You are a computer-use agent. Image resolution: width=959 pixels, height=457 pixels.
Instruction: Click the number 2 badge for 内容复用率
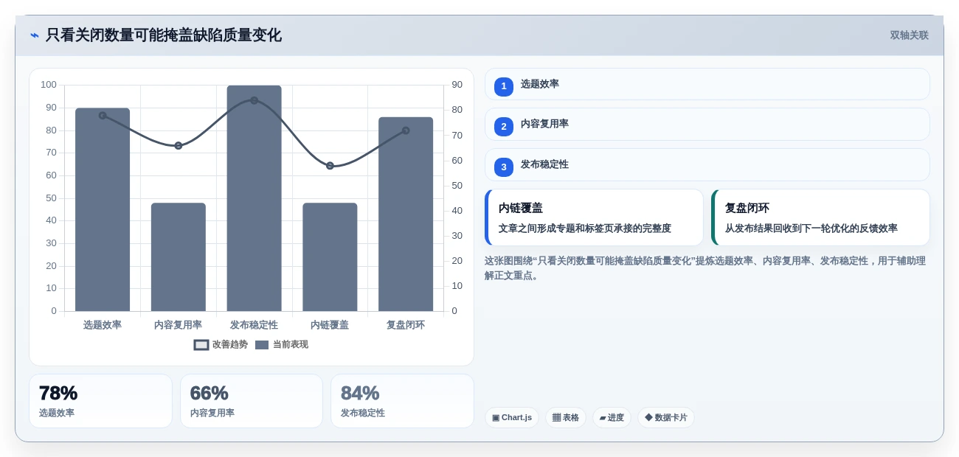[x=504, y=127]
